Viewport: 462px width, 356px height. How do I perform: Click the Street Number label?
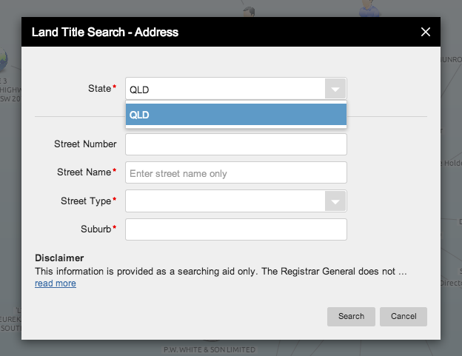click(85, 144)
